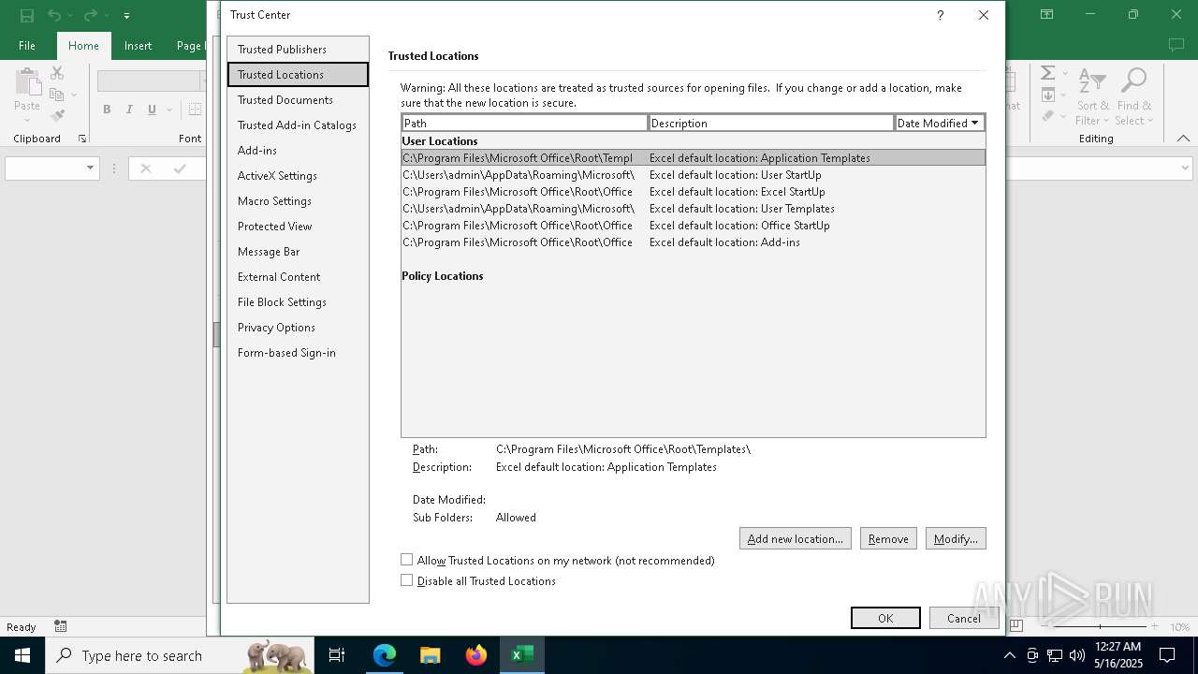The height and width of the screenshot is (674, 1198).
Task: Open the Comments speech bubble icon
Action: point(1176,45)
